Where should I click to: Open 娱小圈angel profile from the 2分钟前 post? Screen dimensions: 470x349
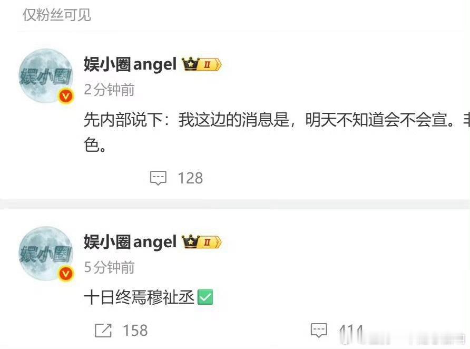pos(130,64)
